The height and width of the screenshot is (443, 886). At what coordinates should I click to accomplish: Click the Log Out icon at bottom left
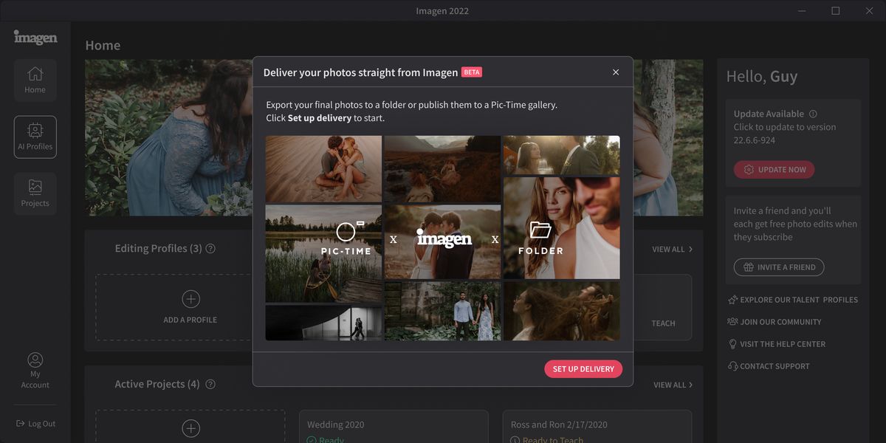tap(21, 423)
